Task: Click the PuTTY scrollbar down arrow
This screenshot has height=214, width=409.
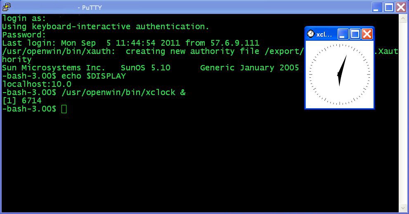Action: (x=403, y=208)
